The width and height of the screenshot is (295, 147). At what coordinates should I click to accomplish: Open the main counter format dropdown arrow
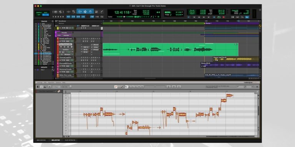[x=131, y=12]
